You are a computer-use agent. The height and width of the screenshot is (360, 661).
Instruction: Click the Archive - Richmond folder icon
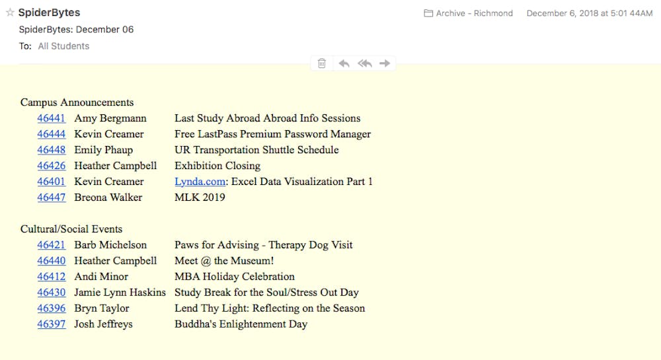428,13
